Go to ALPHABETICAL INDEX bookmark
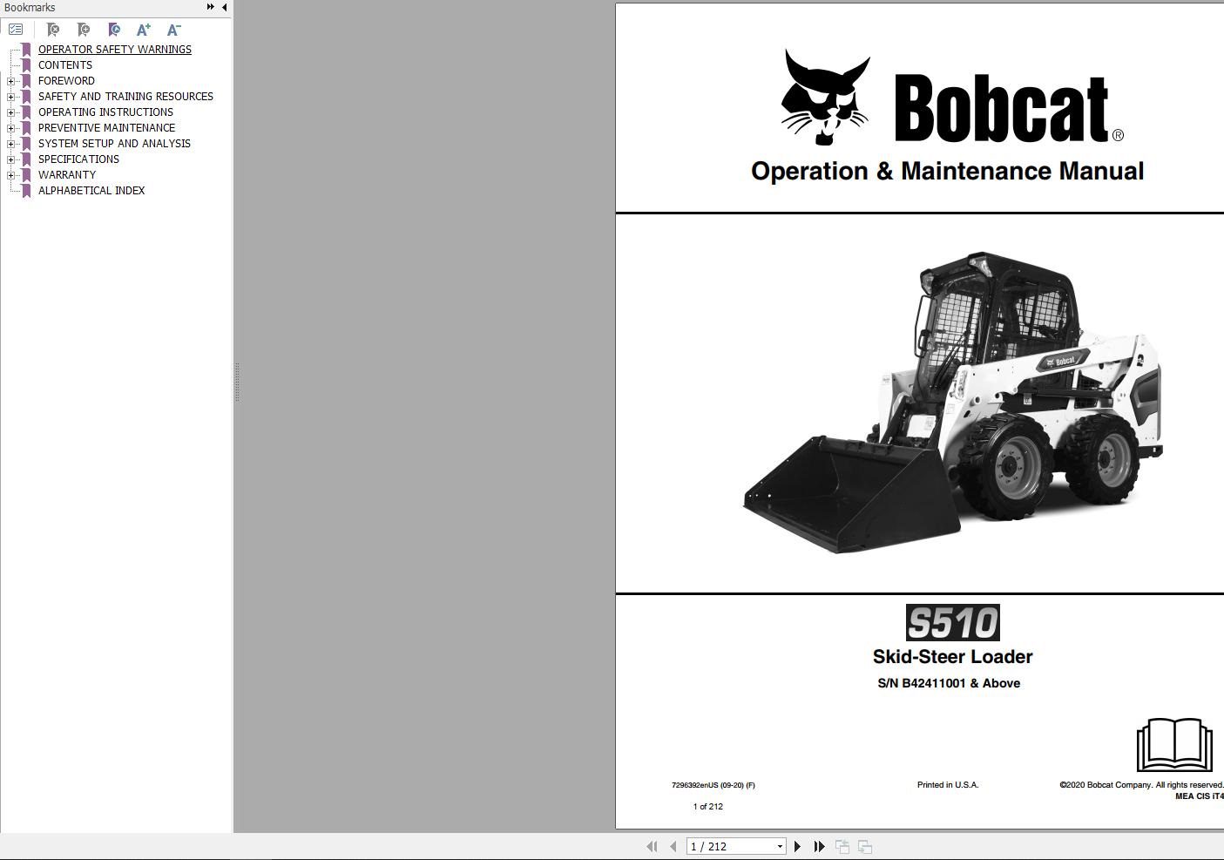Screen dimensions: 1224x860 (x=91, y=190)
